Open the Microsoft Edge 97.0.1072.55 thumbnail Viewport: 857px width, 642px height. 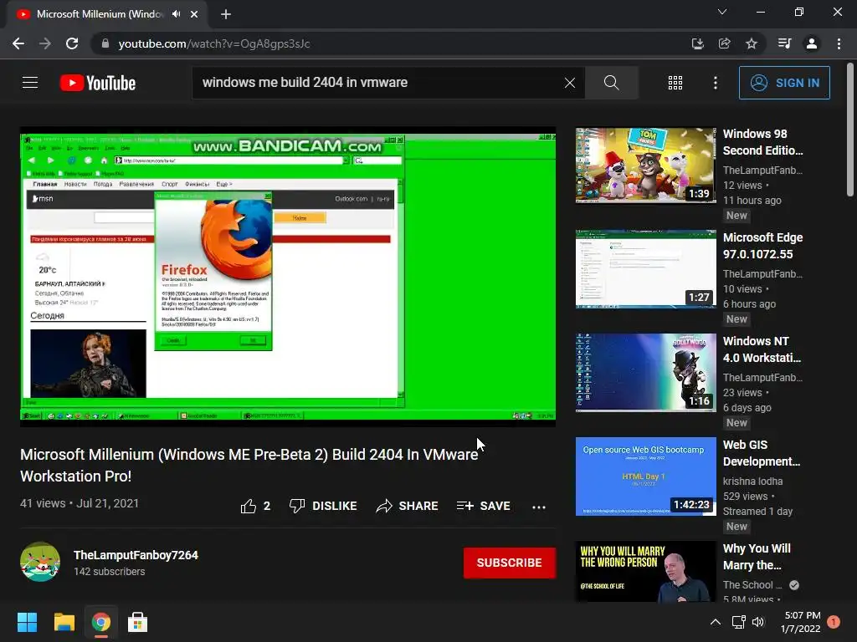click(x=645, y=269)
